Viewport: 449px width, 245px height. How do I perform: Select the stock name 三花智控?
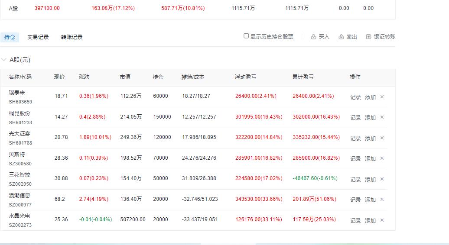20,175
